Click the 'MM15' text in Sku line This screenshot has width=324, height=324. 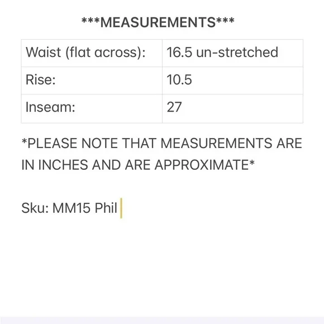(72, 208)
